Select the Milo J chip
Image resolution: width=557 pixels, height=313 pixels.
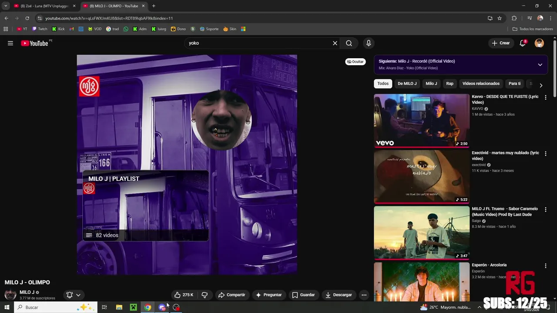[x=431, y=83]
